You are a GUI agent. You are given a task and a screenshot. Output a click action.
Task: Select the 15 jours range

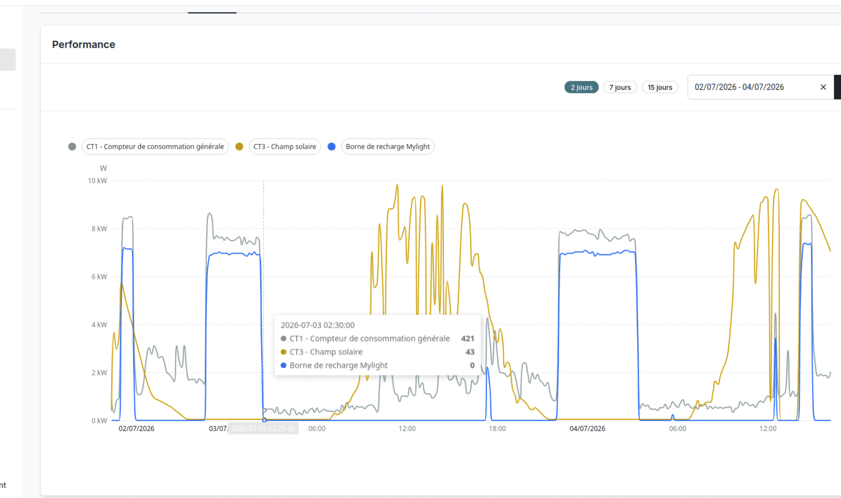660,87
